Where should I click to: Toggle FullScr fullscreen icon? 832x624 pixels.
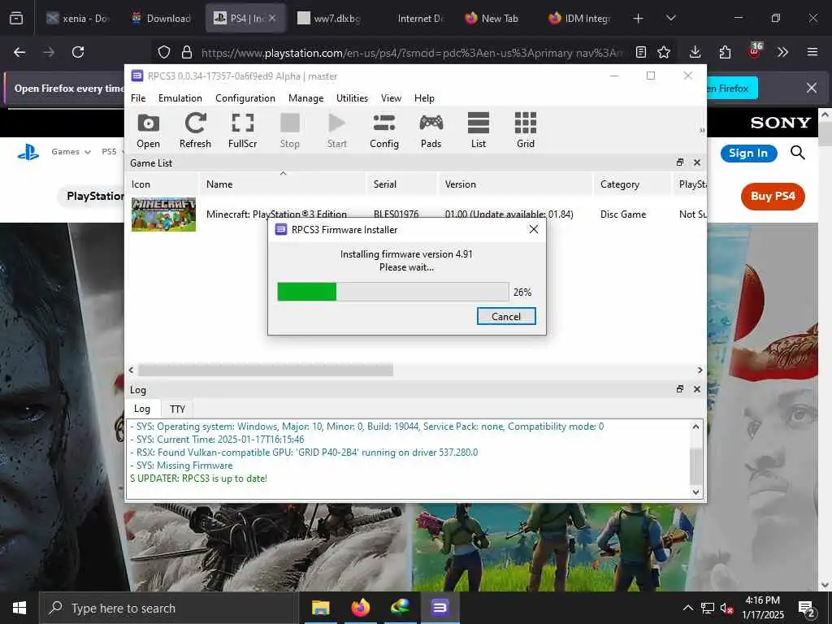(x=242, y=131)
